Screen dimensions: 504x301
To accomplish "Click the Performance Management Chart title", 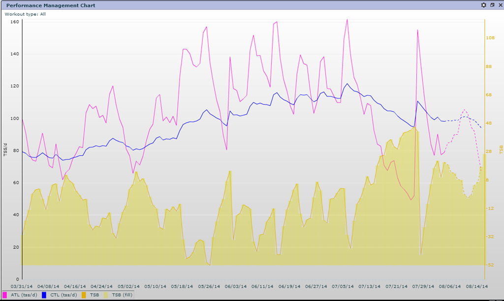I will [51, 5].
